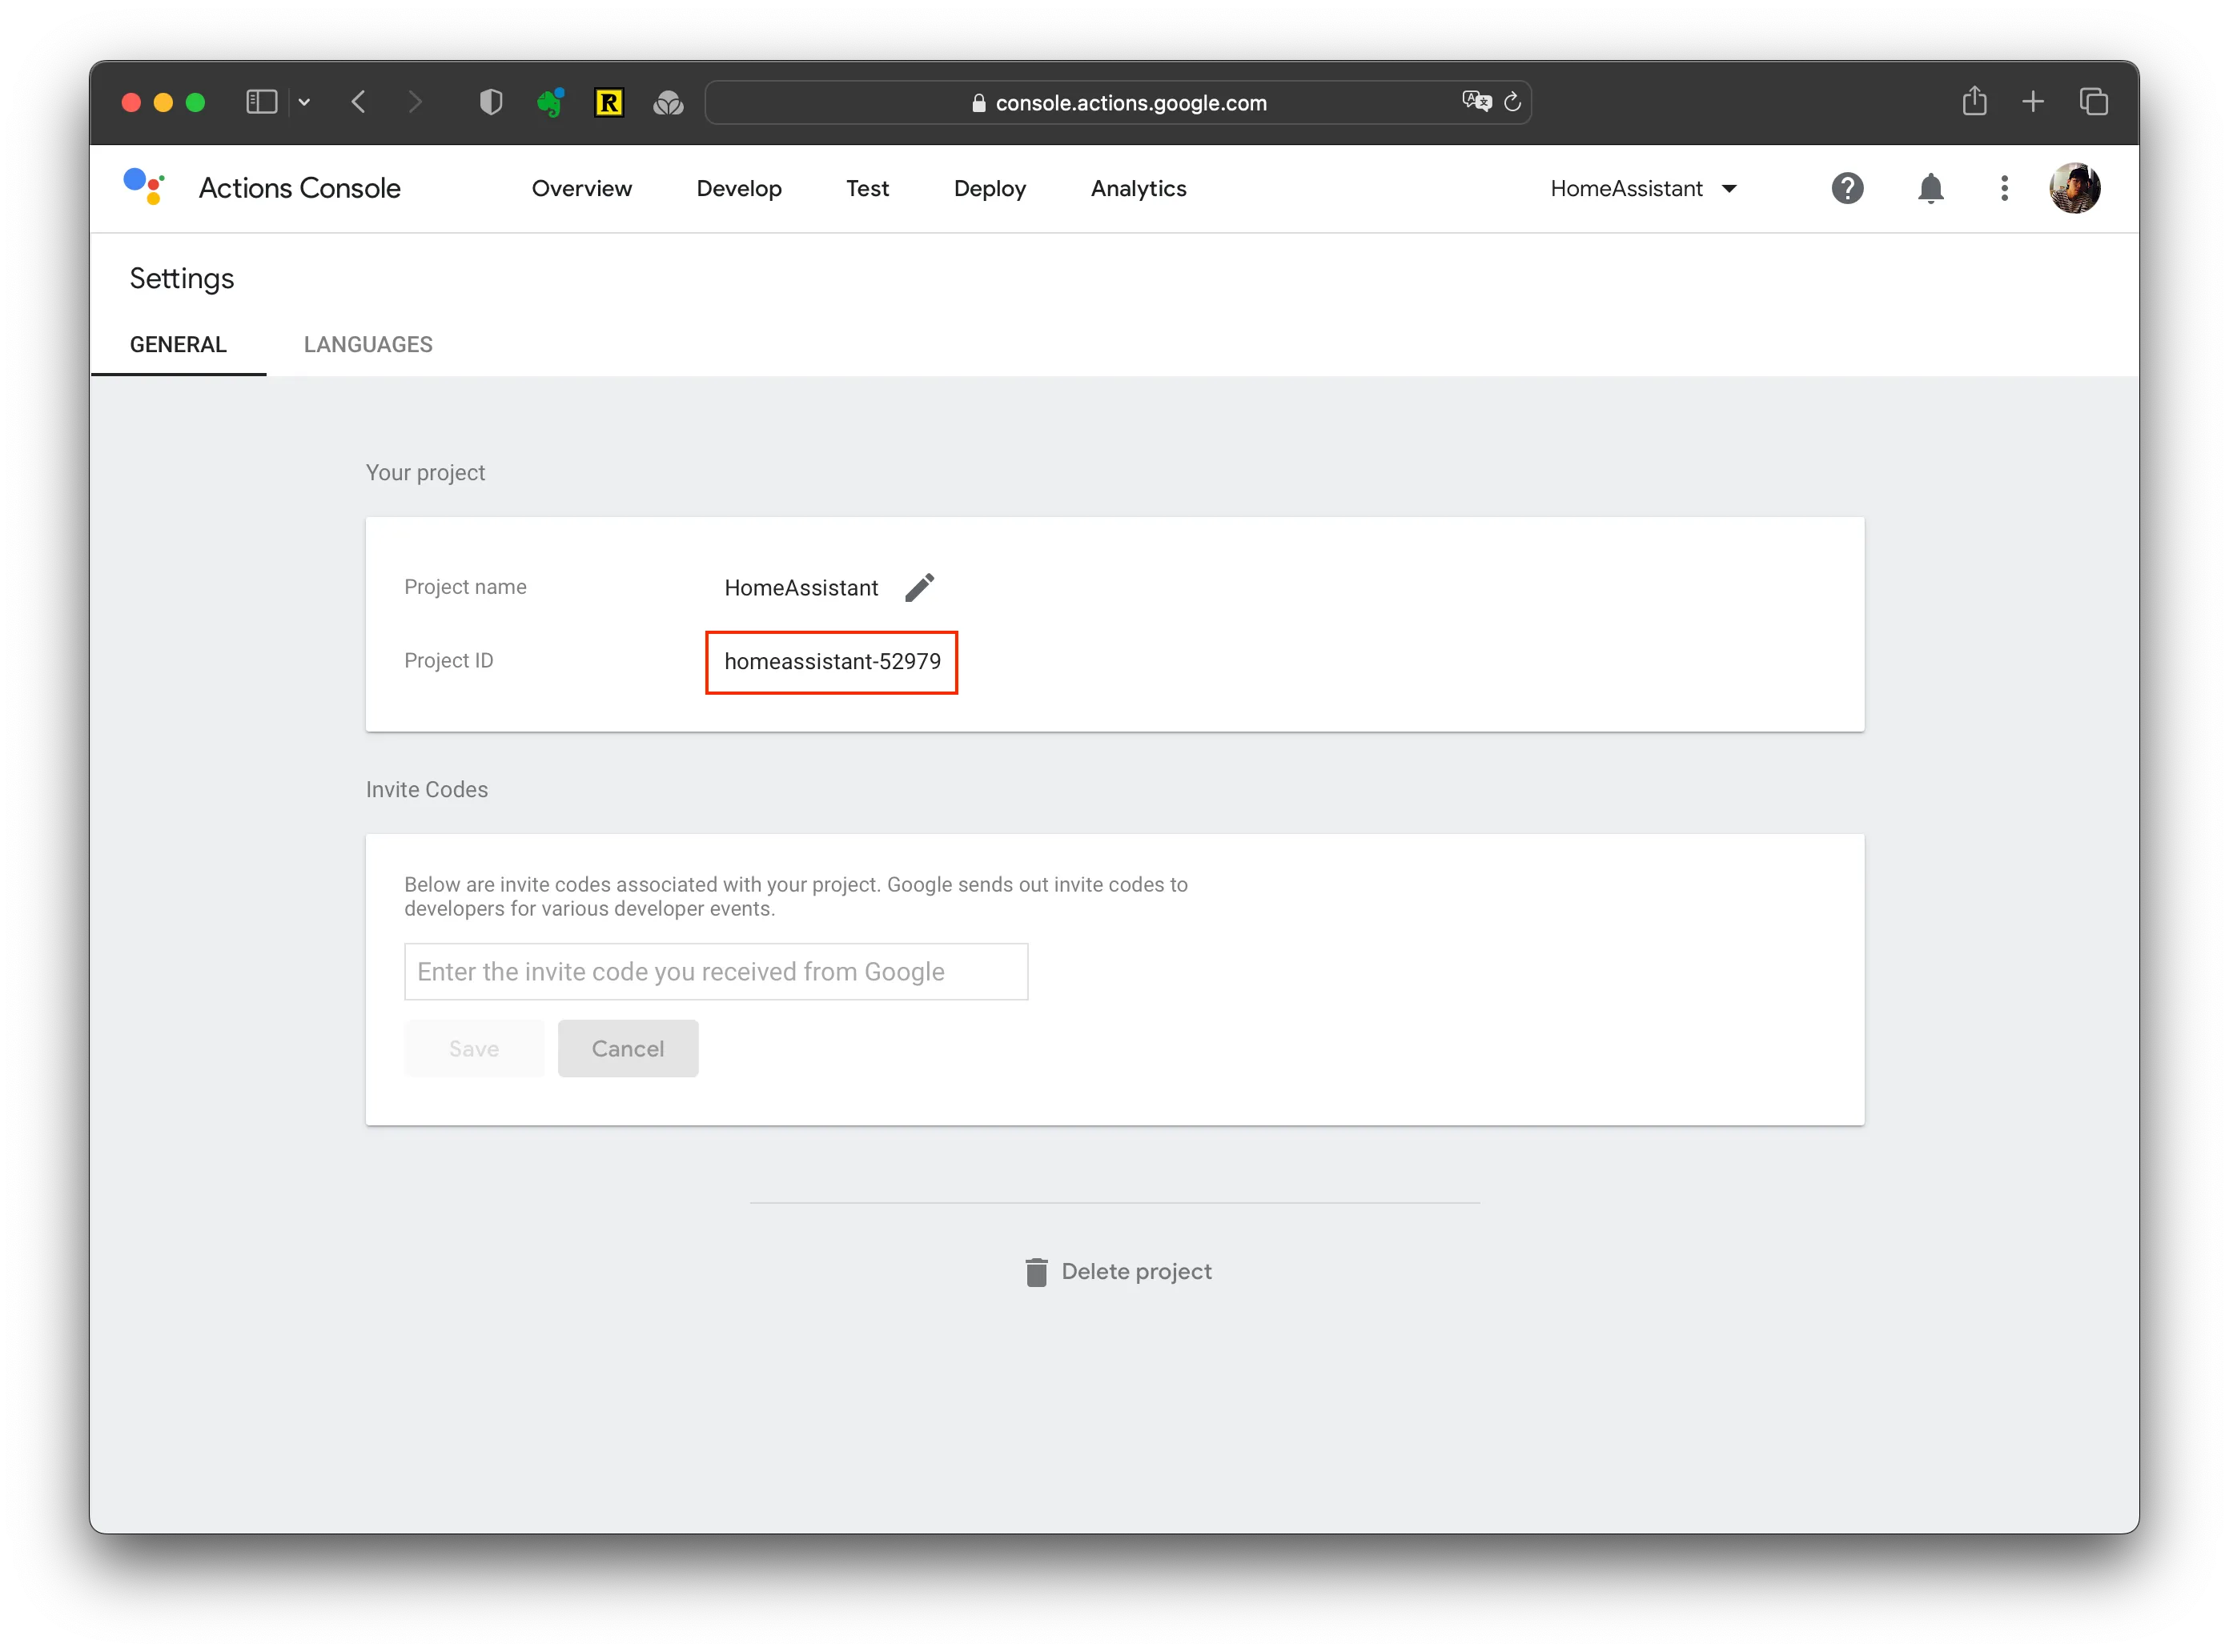Click the Settings page heading
This screenshot has width=2229, height=1652.
point(181,278)
